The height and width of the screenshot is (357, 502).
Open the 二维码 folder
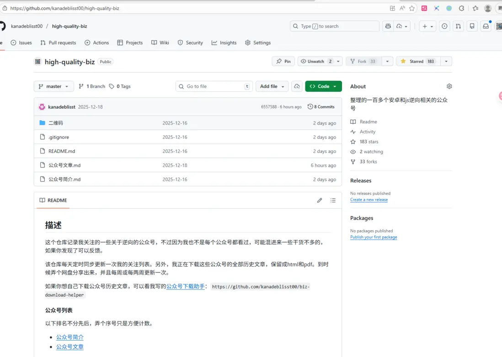pyautogui.click(x=56, y=123)
